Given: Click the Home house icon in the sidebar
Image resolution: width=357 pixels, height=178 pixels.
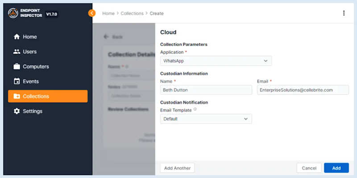Looking at the screenshot, I should pyautogui.click(x=17, y=37).
